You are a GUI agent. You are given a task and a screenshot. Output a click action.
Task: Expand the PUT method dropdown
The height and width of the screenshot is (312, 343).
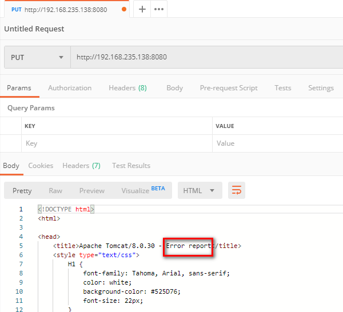37,57
